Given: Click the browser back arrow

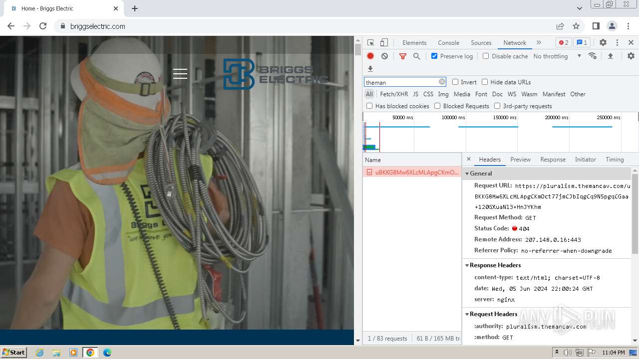Looking at the screenshot, I should tap(11, 26).
